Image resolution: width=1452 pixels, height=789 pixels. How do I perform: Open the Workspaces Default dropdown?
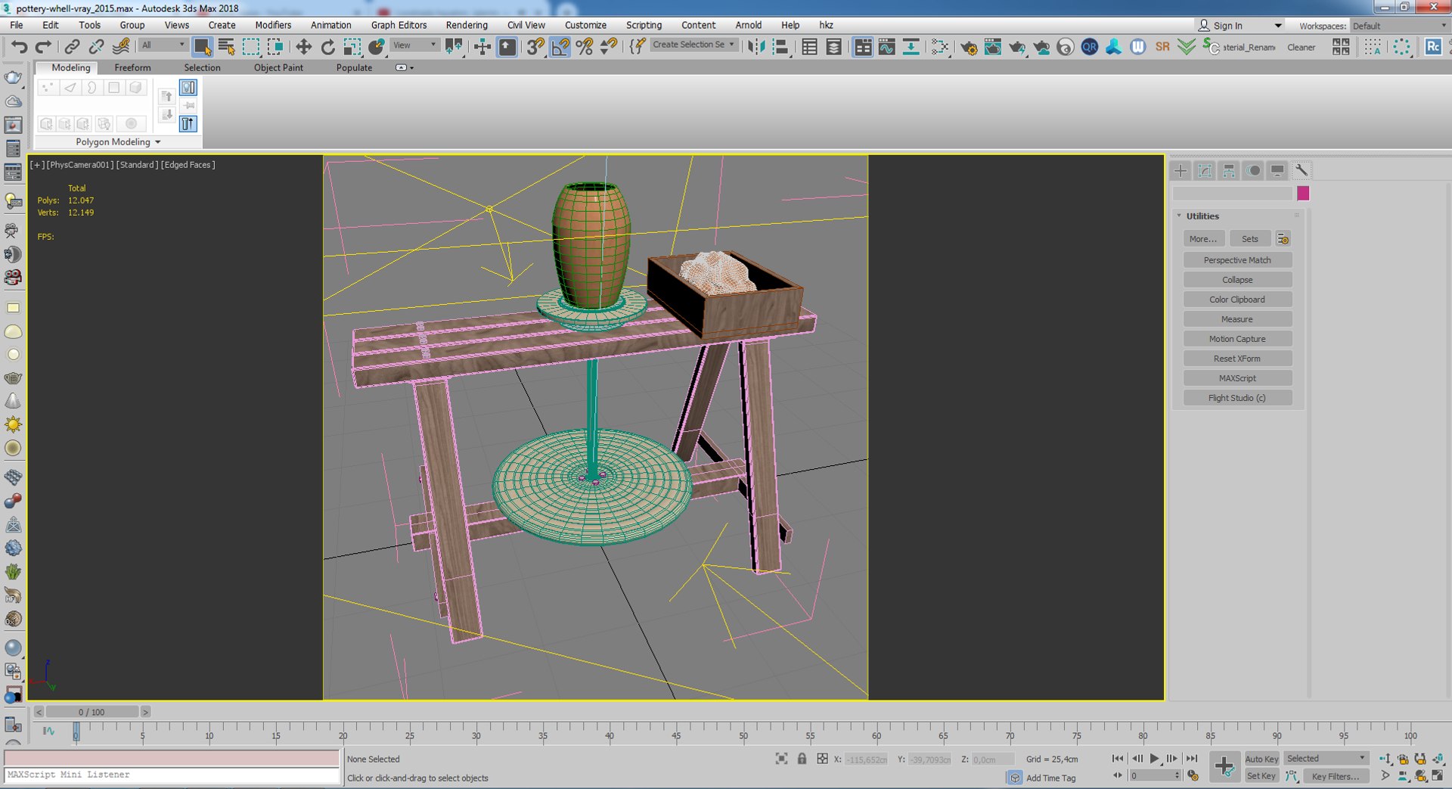coord(1398,26)
